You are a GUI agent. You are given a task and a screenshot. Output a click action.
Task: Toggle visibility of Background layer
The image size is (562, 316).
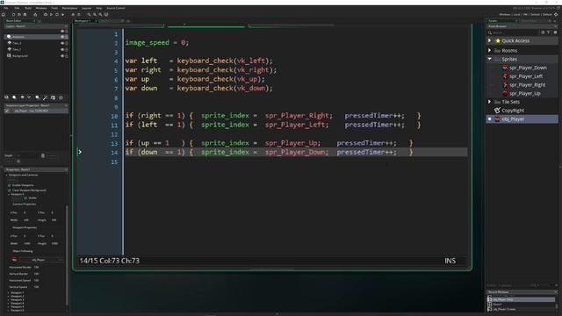[x=62, y=56]
